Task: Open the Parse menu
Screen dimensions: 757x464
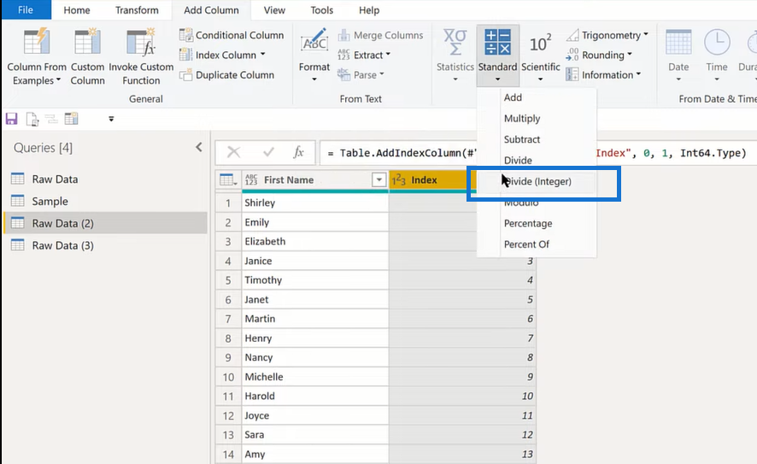Action: 361,75
